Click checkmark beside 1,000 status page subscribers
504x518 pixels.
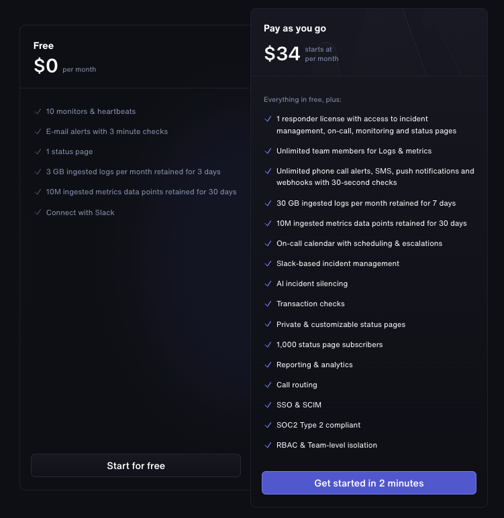(x=268, y=344)
